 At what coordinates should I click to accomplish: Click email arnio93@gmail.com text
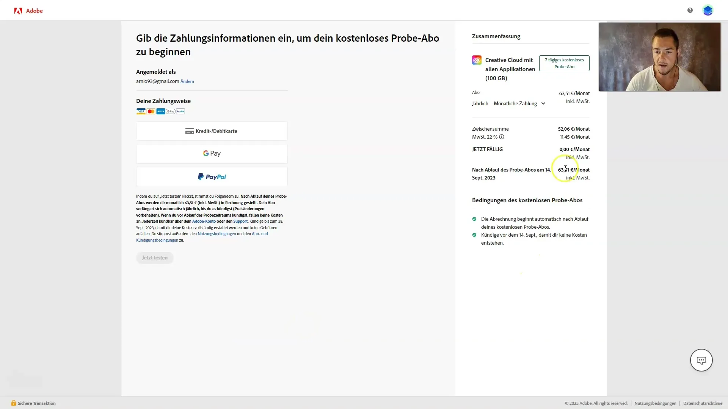pos(158,81)
